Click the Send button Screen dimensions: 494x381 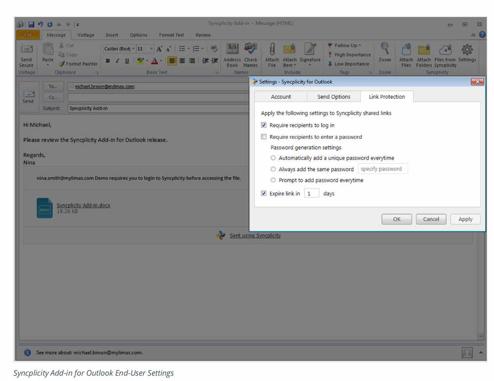[28, 97]
